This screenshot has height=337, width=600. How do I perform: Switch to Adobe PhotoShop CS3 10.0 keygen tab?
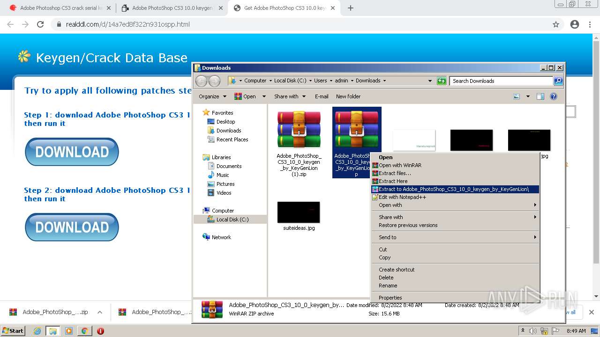(171, 8)
